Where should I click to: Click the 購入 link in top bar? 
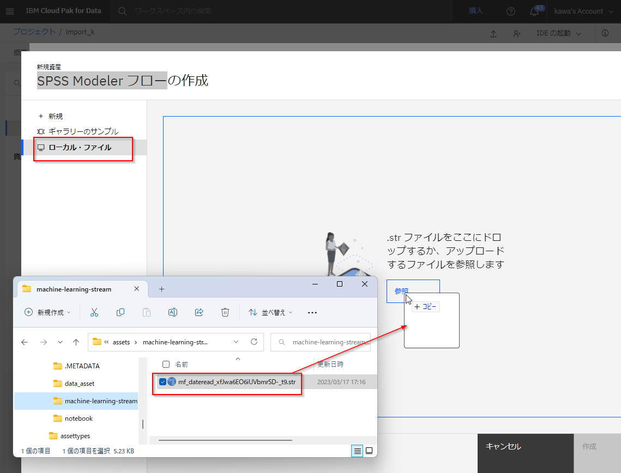(475, 11)
